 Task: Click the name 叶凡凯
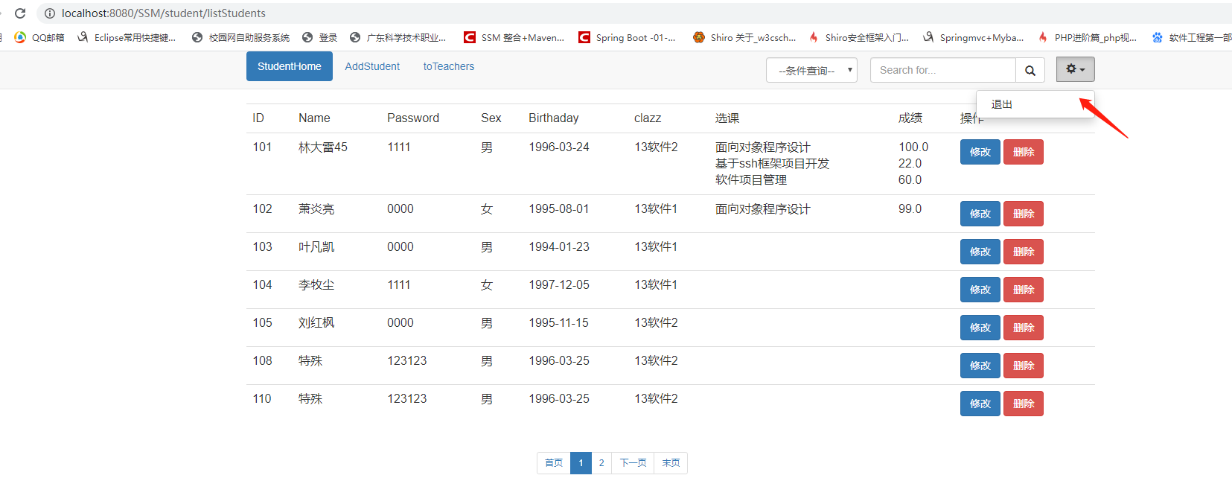coord(316,247)
